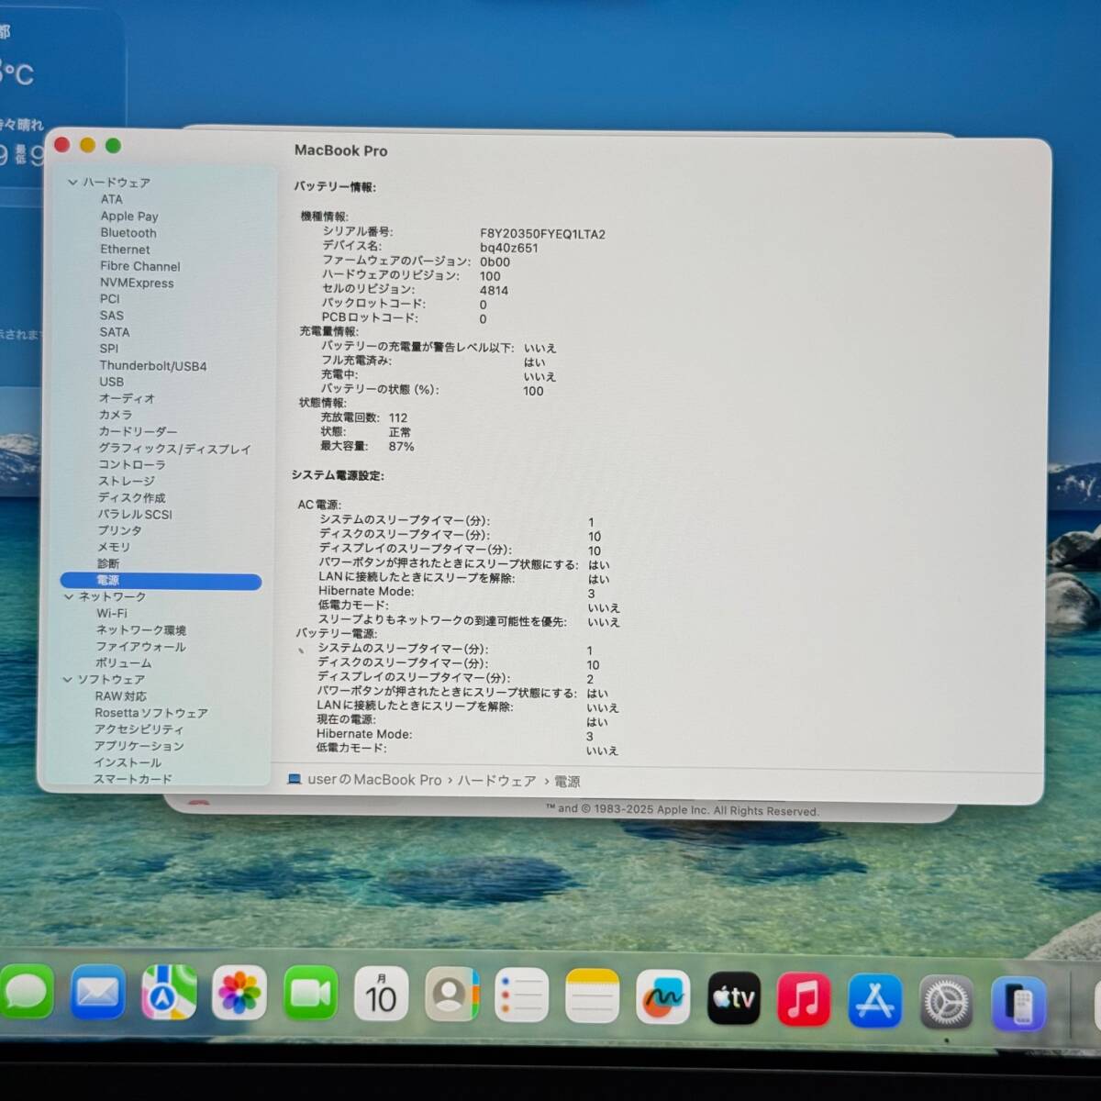Open the App Store icon
The width and height of the screenshot is (1101, 1101).
pyautogui.click(x=874, y=1000)
